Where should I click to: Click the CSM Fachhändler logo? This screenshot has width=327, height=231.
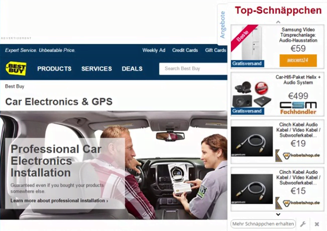pos(298,108)
